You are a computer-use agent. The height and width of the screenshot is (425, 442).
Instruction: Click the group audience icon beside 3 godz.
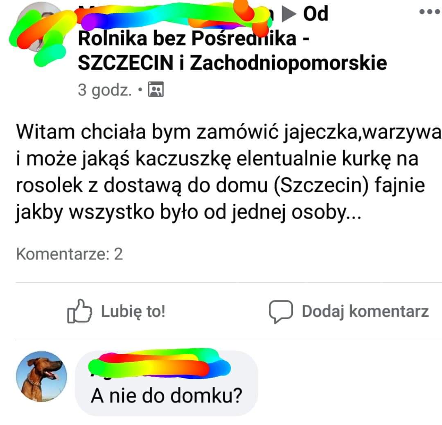tap(156, 89)
